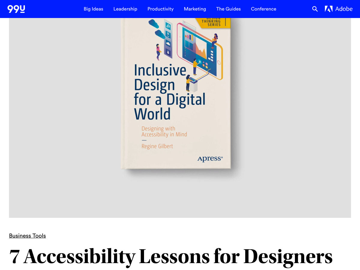Open search with the magnifier icon
The width and height of the screenshot is (360, 270).
click(315, 9)
